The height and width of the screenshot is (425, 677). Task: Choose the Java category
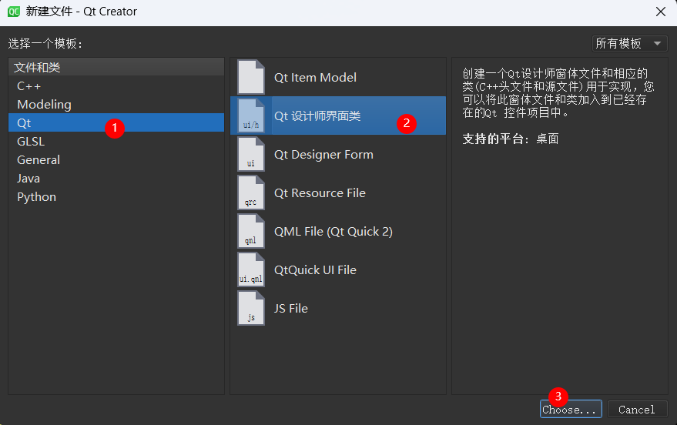(28, 179)
